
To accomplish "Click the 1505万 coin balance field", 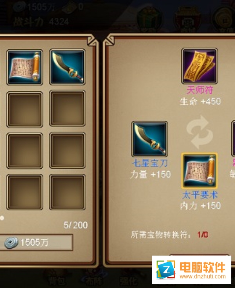I will [36, 242].
